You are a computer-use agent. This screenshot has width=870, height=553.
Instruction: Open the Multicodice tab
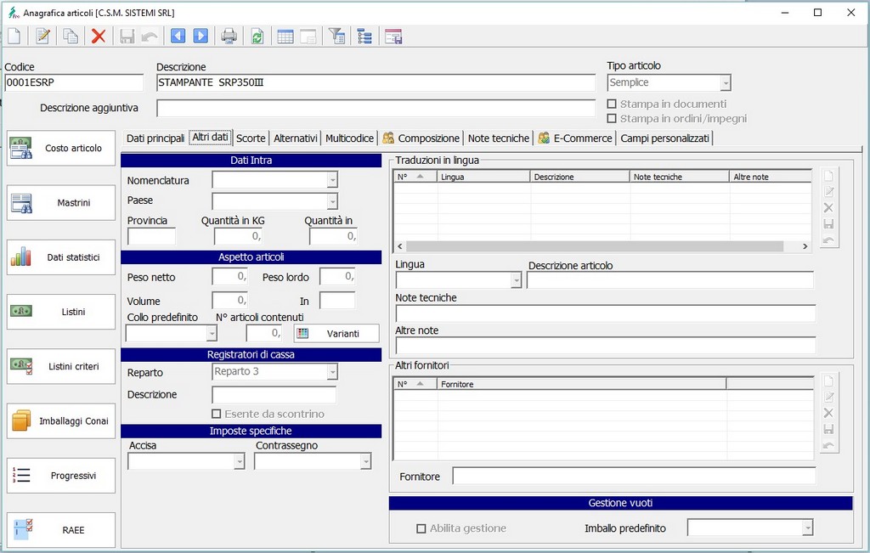(x=349, y=138)
